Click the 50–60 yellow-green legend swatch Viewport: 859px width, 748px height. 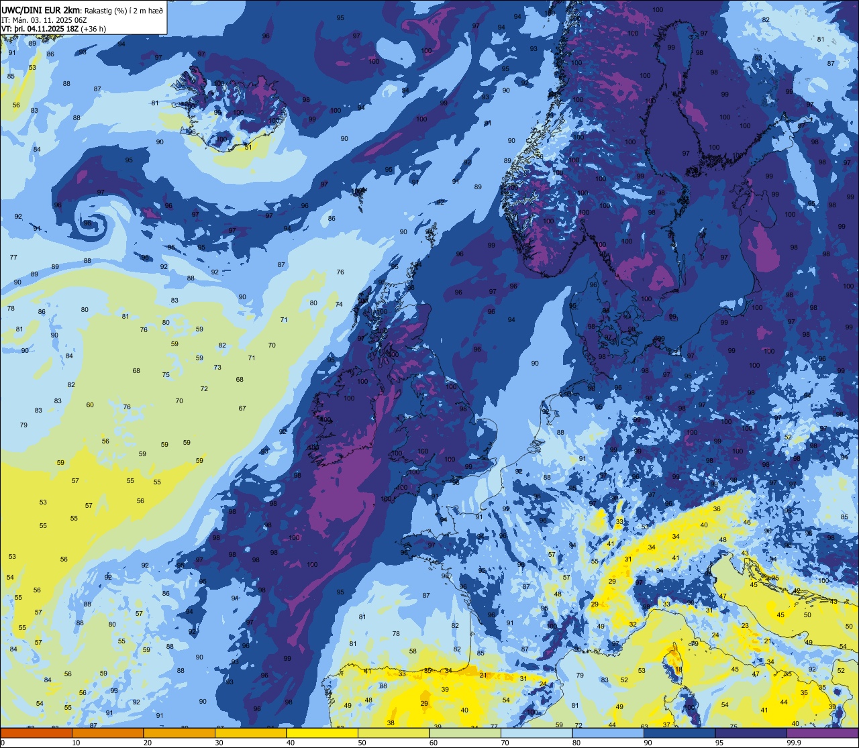[x=393, y=733]
